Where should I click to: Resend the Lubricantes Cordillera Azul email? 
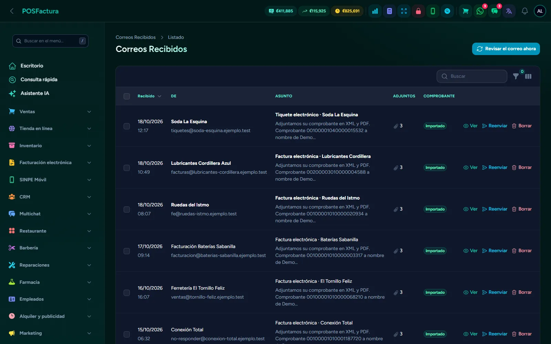pos(495,168)
